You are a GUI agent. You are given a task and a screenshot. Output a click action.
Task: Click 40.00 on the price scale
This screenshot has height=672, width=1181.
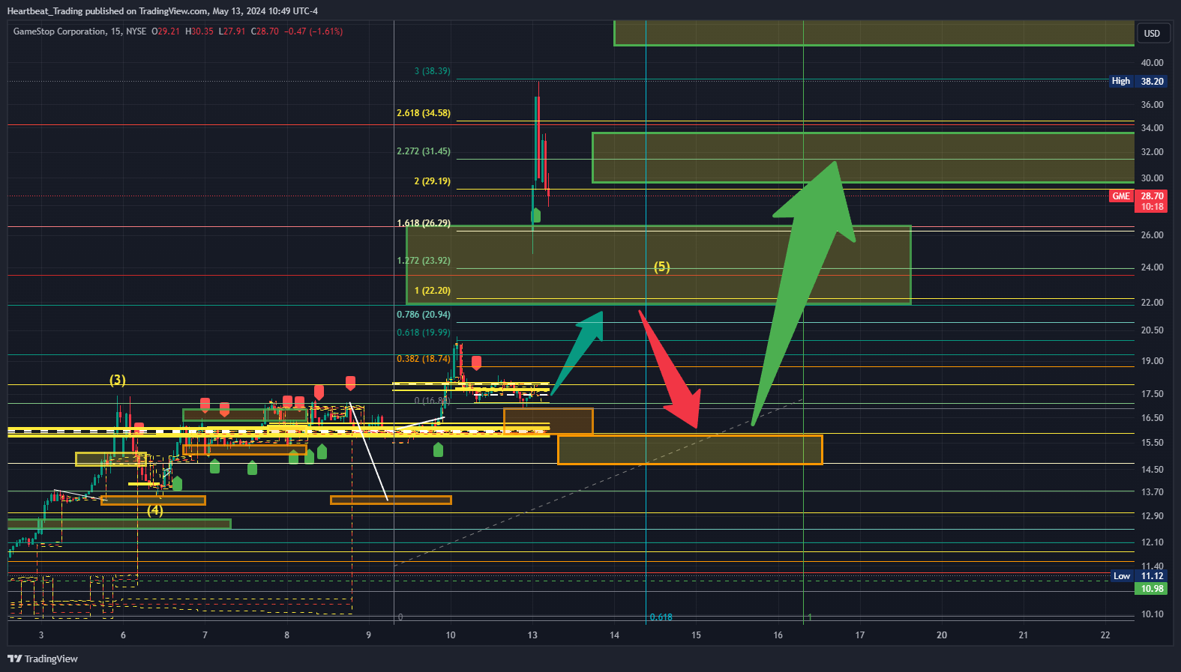click(1152, 63)
